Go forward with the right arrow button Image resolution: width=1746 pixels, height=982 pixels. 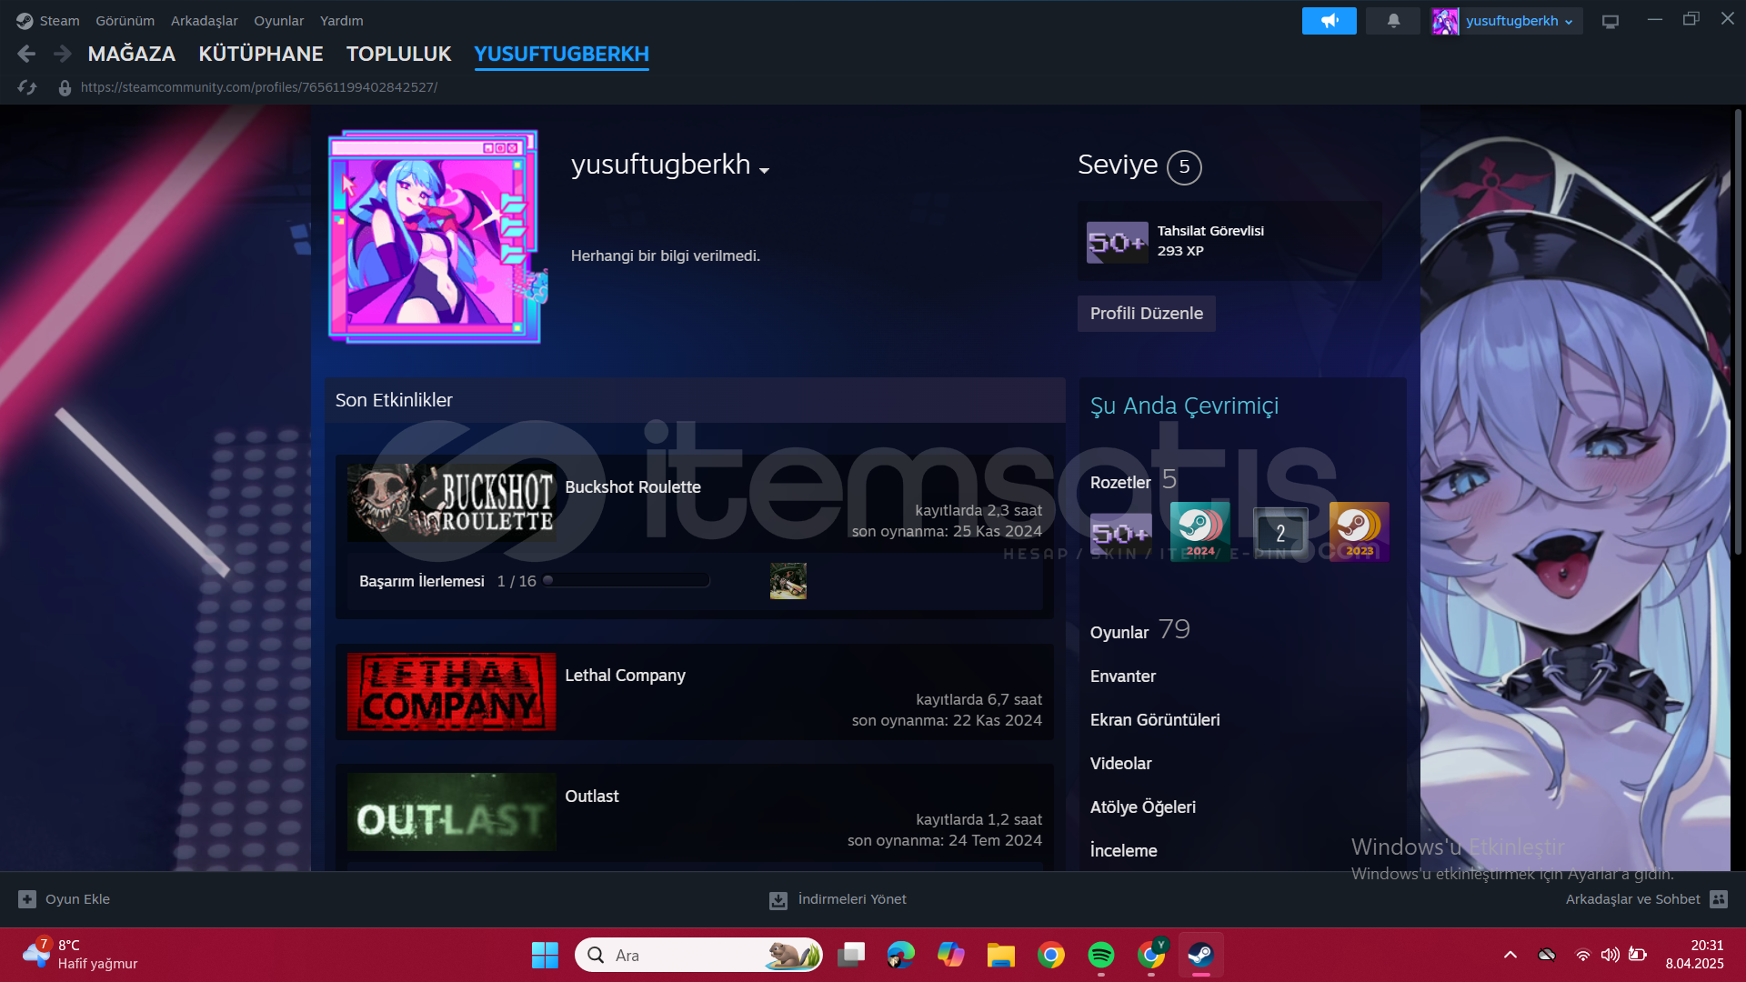62,54
